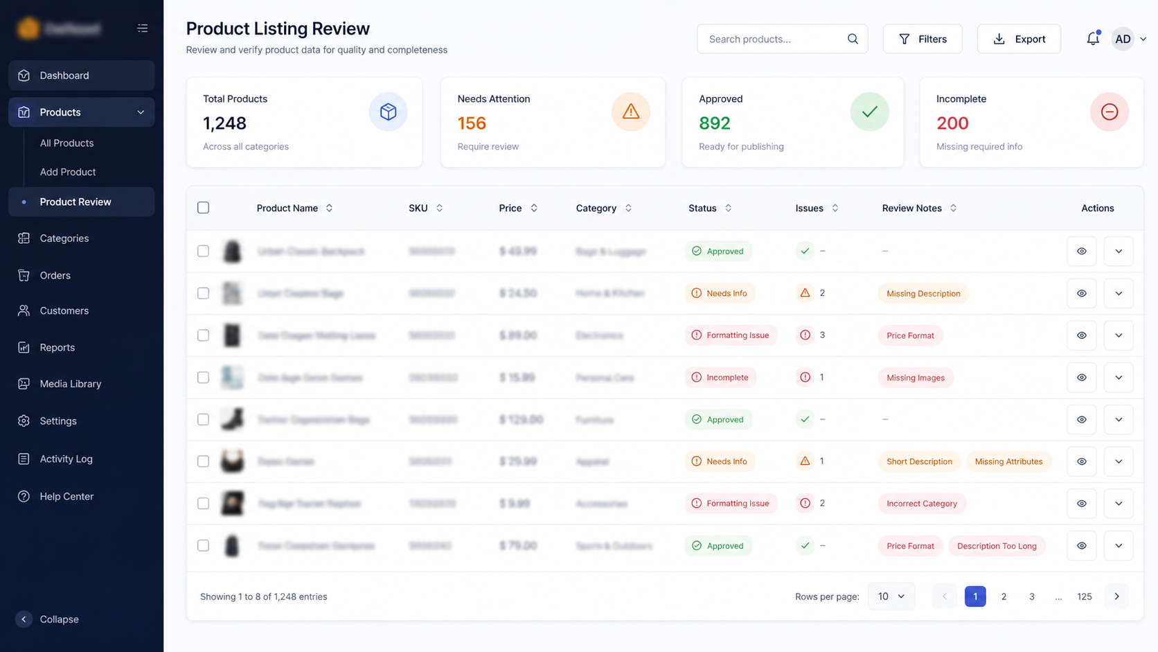Click the Help Center question icon
The image size is (1158, 652).
tap(24, 496)
